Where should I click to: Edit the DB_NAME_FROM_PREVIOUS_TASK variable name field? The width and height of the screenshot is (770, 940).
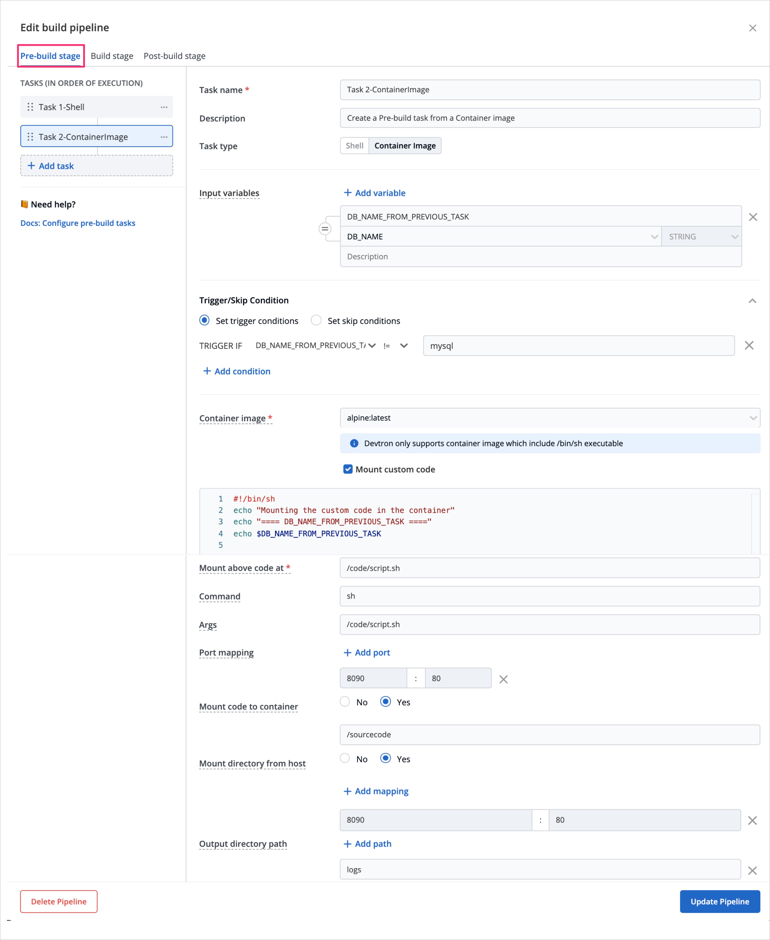541,217
